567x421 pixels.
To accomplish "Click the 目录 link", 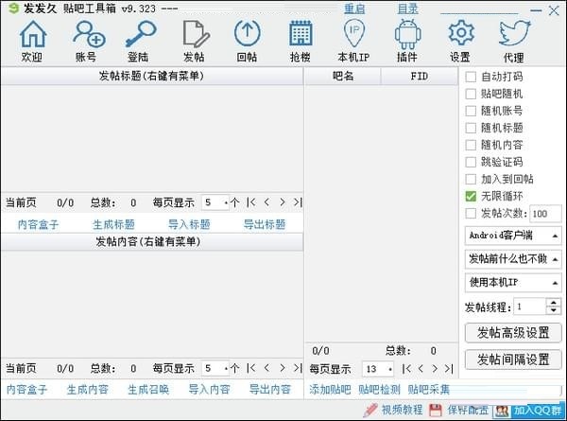I will 407,9.
